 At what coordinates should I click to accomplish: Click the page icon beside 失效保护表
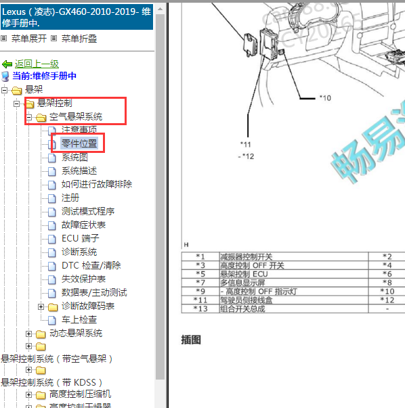[x=52, y=279]
